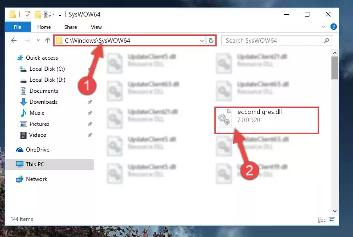Open Local Disk (D:) in sidebar

[47, 80]
